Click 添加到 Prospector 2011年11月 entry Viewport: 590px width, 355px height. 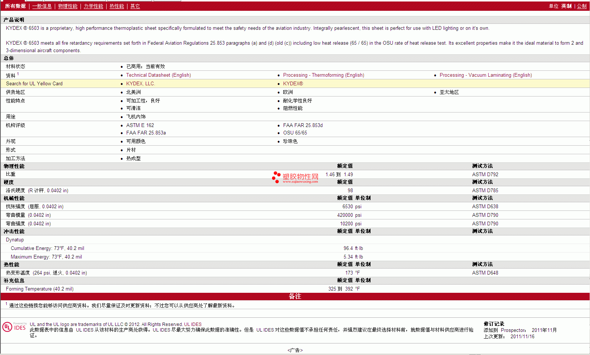click(520, 330)
